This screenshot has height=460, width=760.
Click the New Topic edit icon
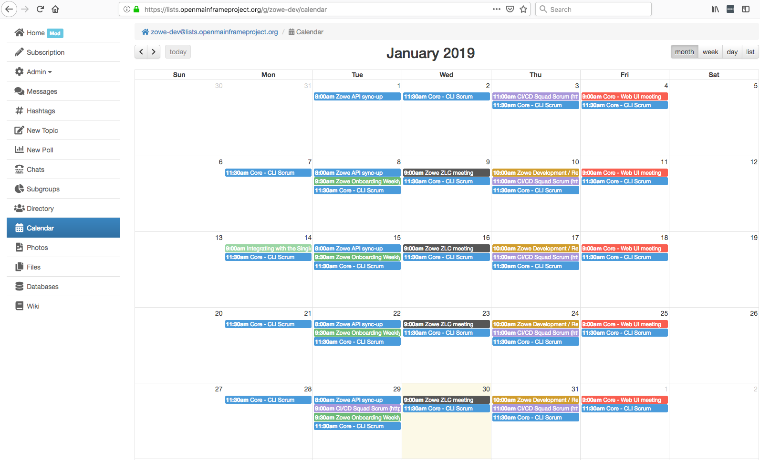[19, 130]
